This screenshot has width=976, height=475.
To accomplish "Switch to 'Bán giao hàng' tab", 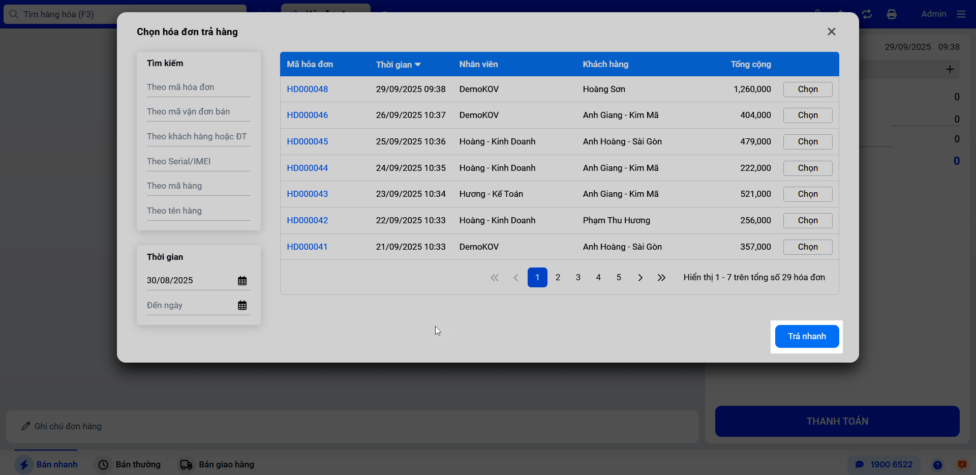I will tap(217, 465).
